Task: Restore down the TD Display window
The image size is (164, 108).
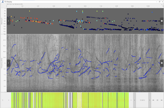Action: [x=159, y=2]
